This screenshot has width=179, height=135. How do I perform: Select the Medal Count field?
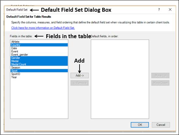(x=39, y=64)
